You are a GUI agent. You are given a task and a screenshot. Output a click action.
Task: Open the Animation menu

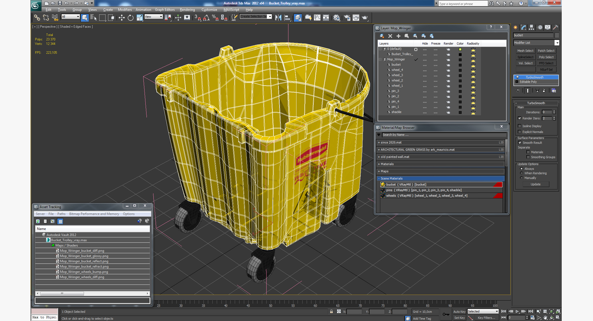[x=143, y=10]
